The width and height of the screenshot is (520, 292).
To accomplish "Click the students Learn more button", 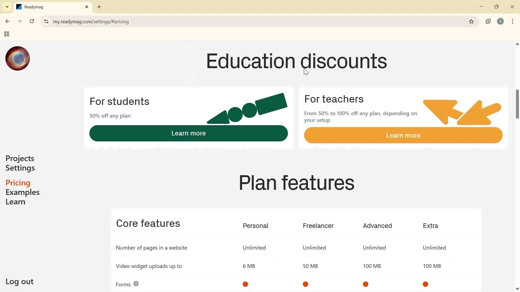I will pos(188,133).
